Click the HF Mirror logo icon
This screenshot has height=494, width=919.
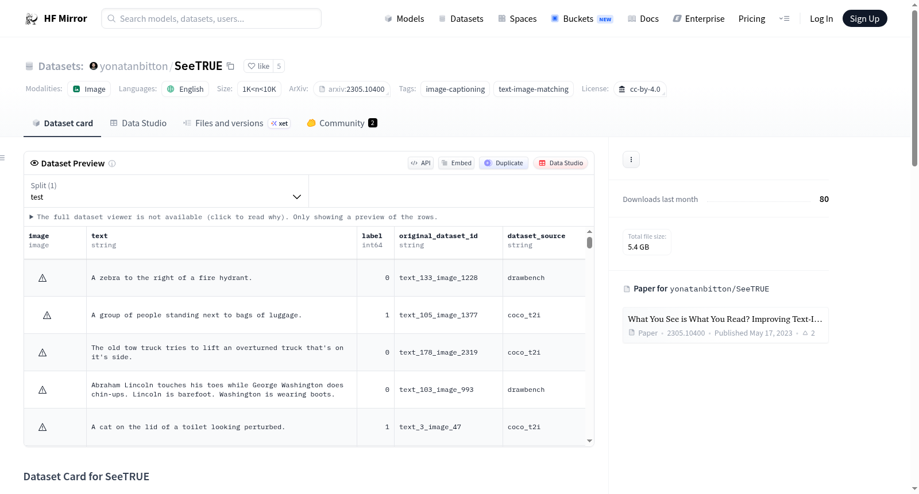point(32,19)
